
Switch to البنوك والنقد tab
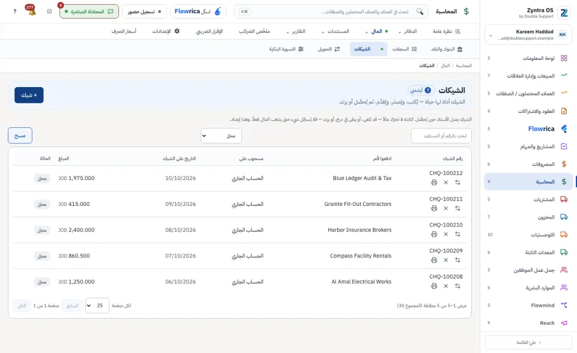coord(447,49)
